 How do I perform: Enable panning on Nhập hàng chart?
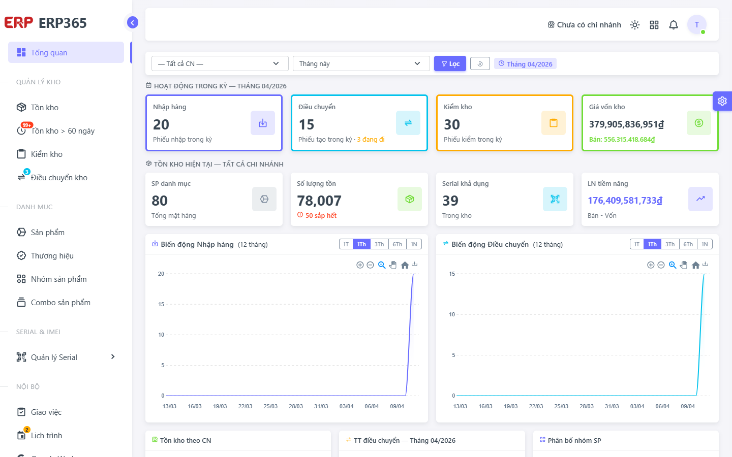point(393,265)
